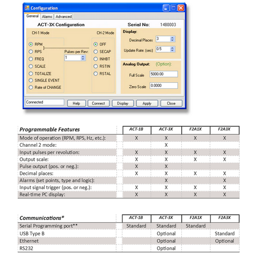Open the Display button

(123, 103)
